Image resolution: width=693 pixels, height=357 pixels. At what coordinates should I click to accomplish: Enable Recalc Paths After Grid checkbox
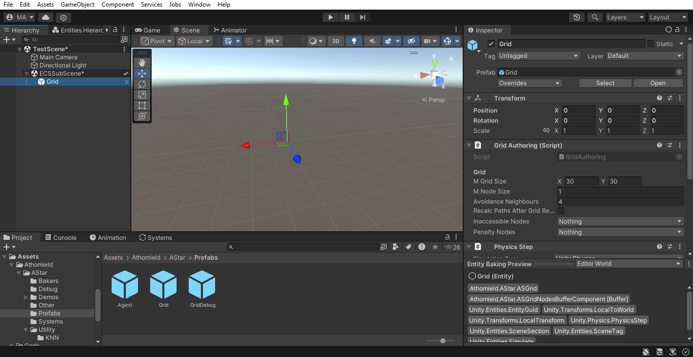561,210
